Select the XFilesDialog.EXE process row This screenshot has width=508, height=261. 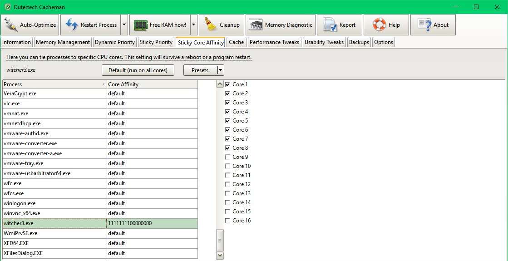tap(100, 253)
